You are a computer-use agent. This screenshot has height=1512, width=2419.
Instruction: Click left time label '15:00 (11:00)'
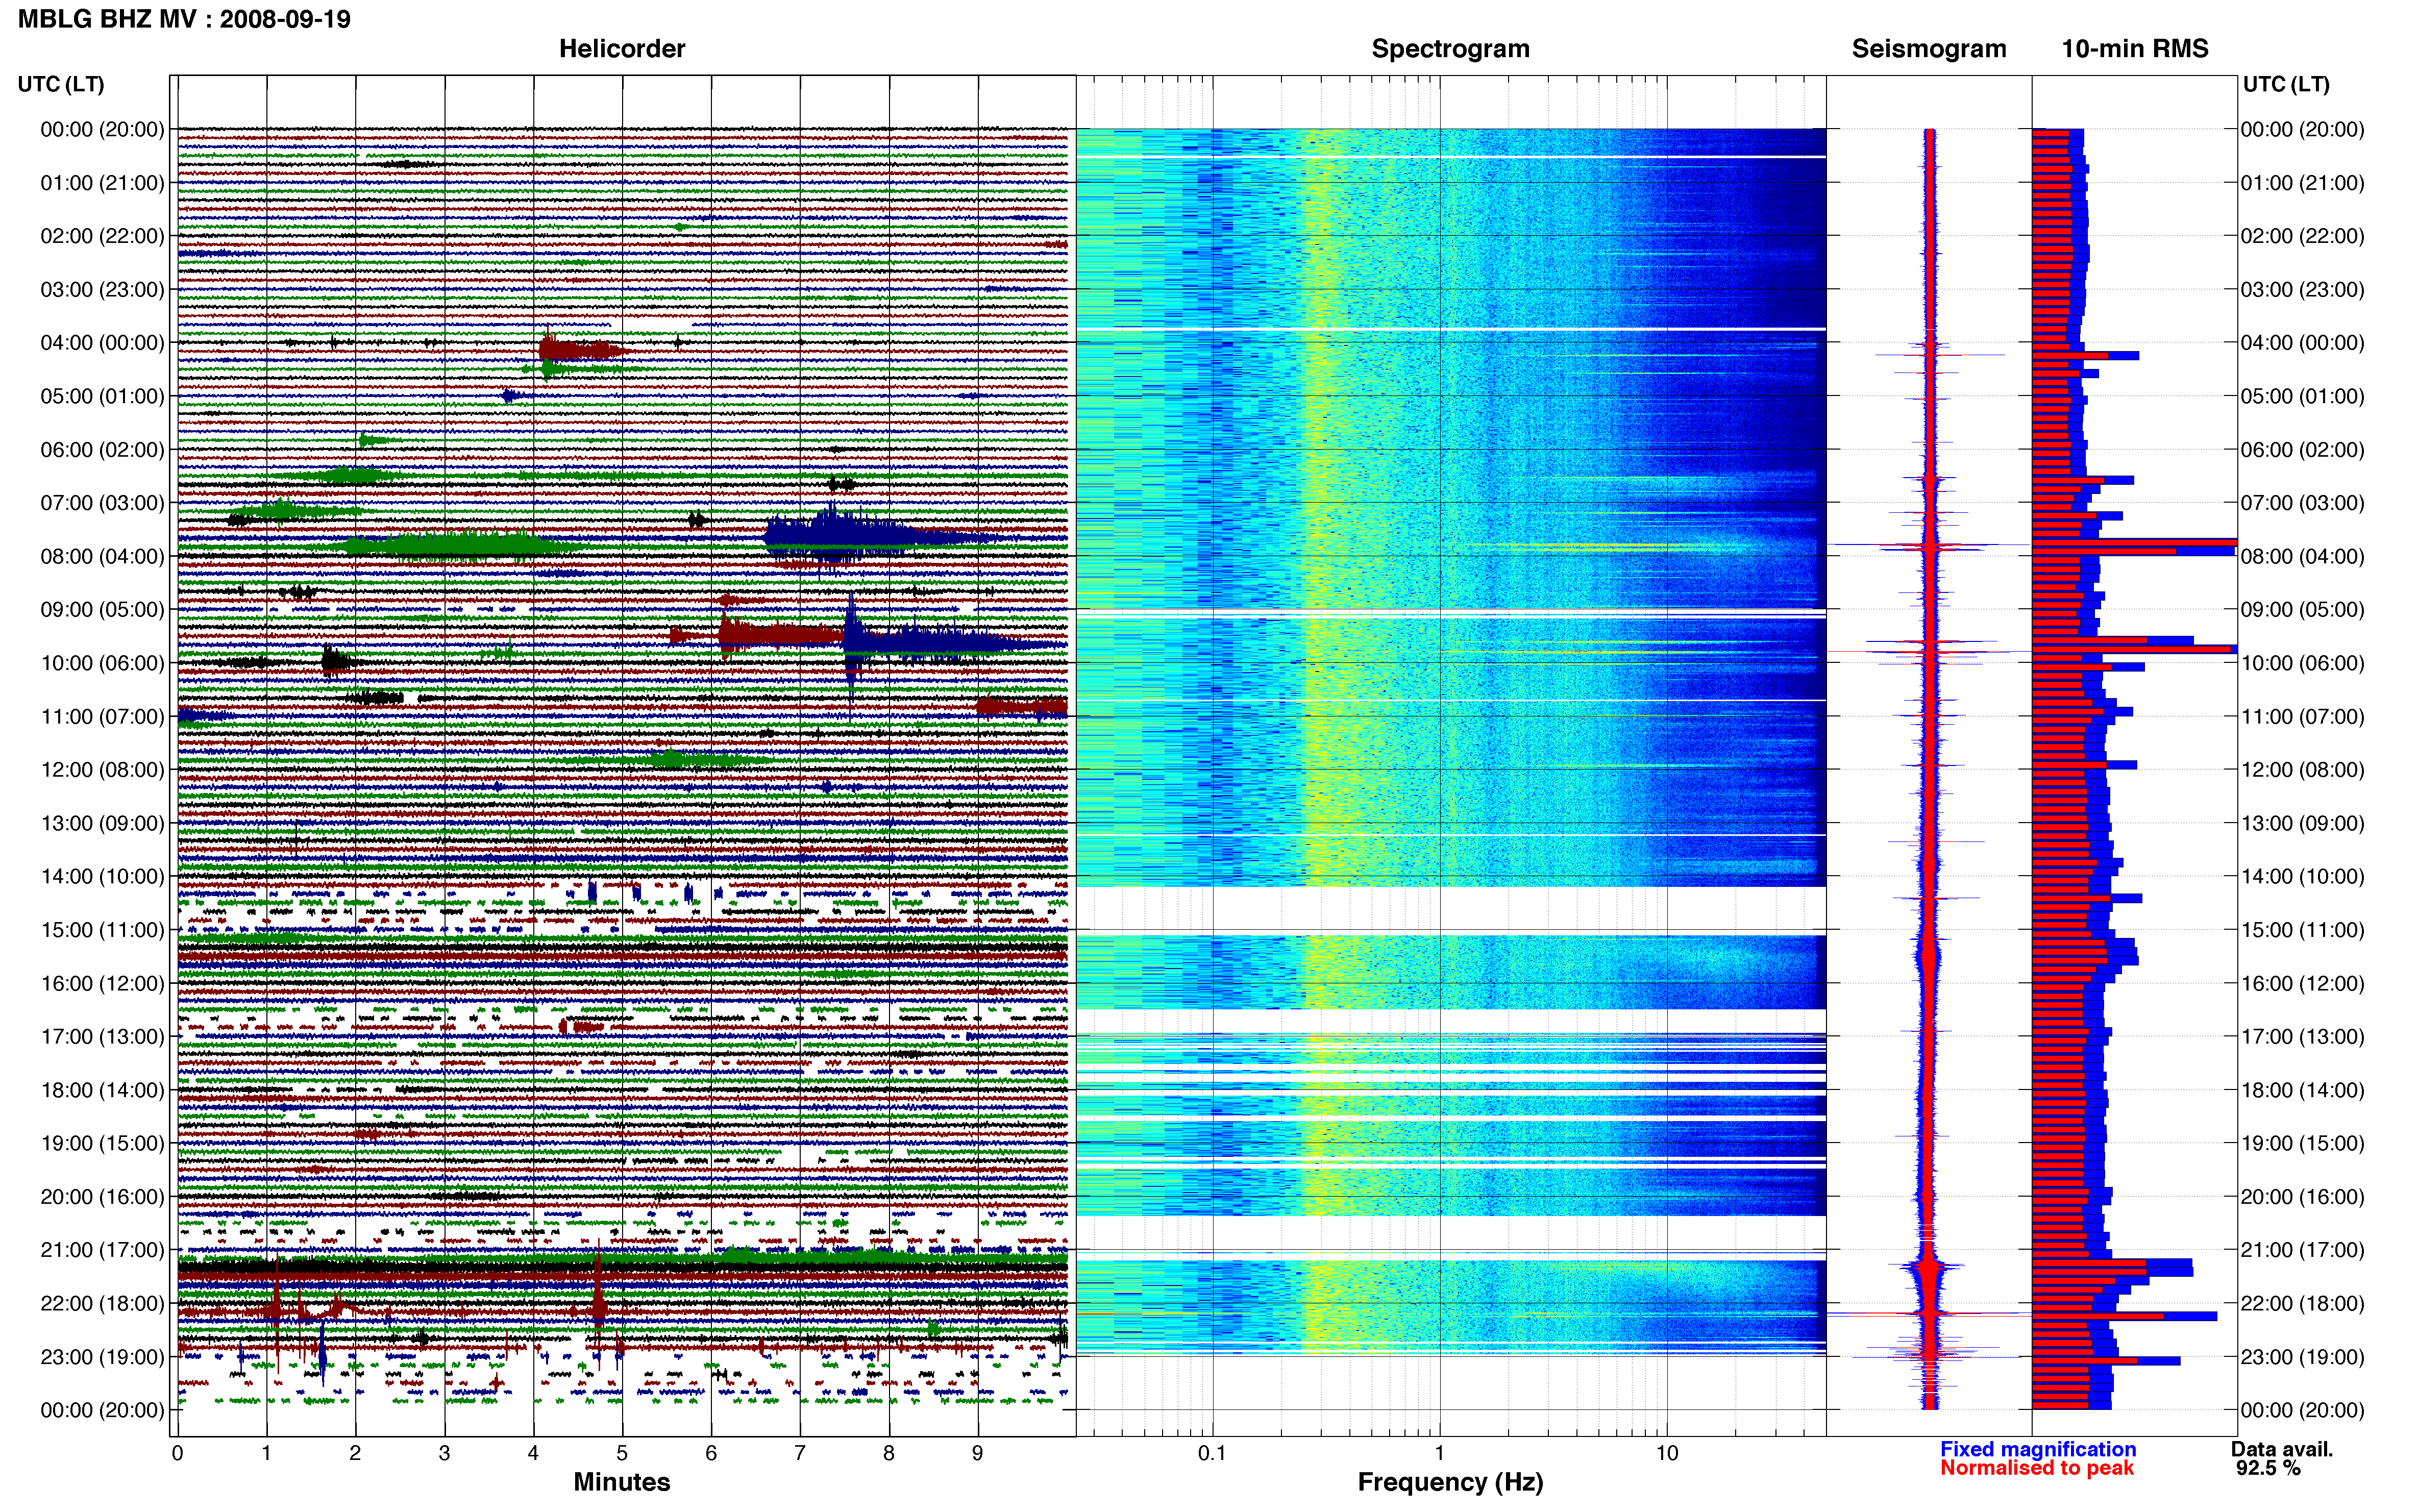click(102, 930)
